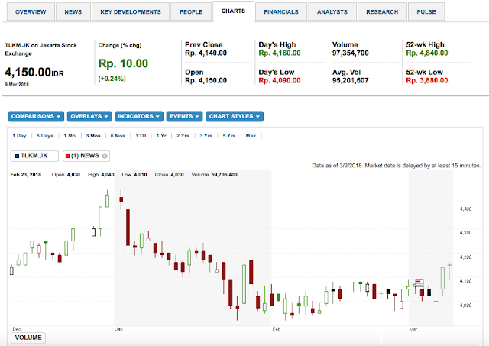The height and width of the screenshot is (346, 489).
Task: Open the Overview tab
Action: click(31, 12)
